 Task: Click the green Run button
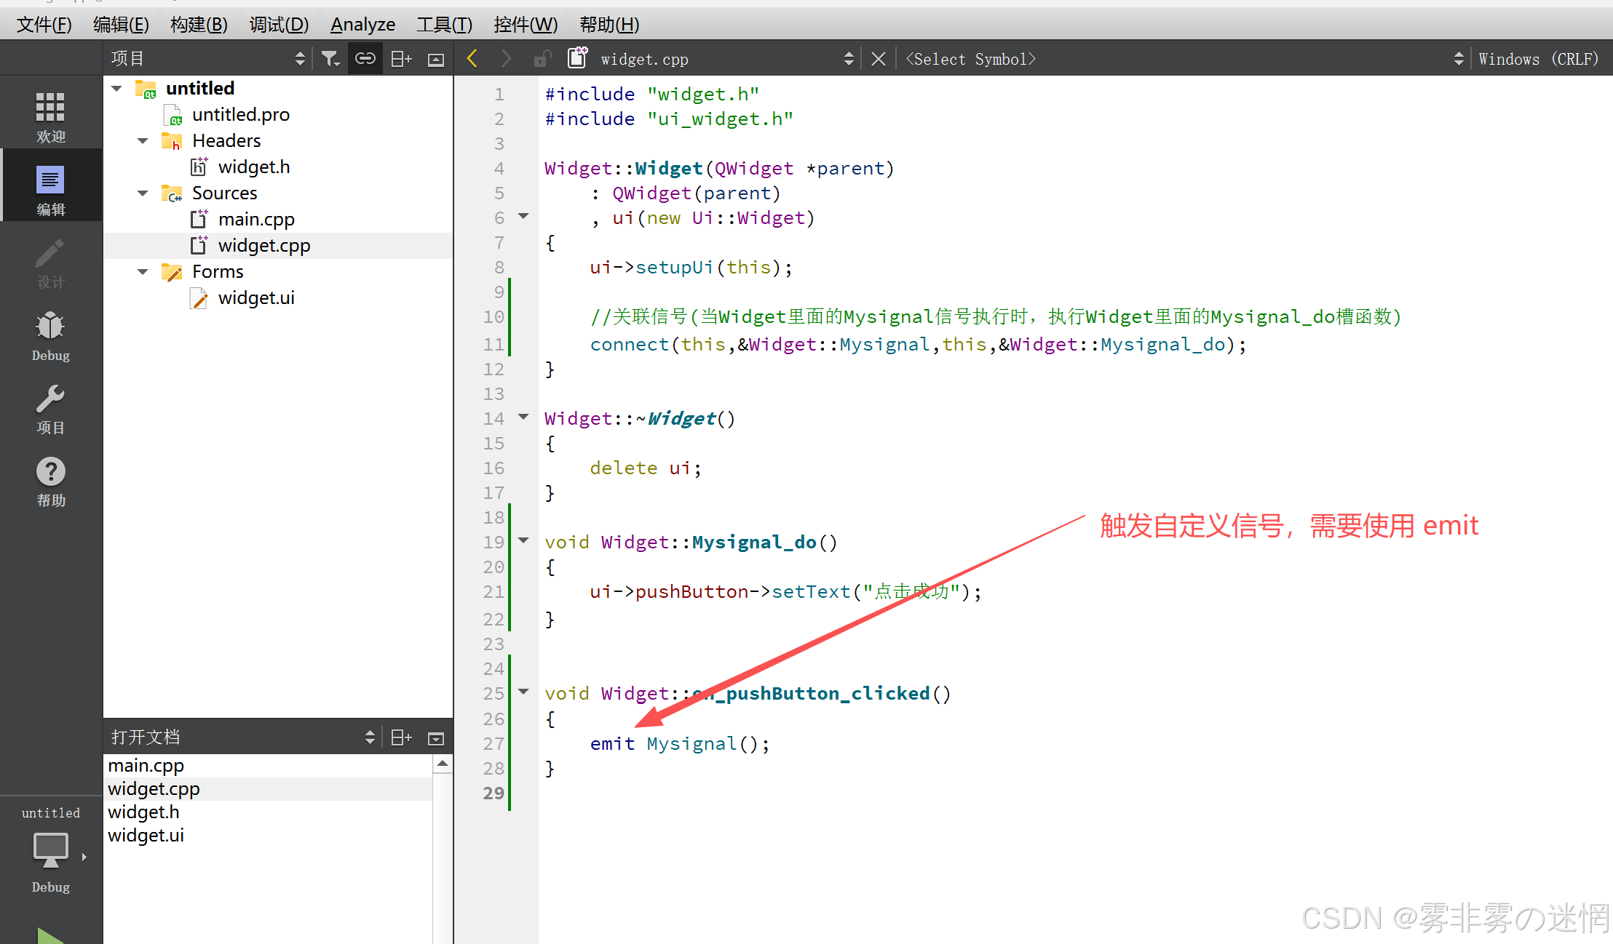(50, 935)
